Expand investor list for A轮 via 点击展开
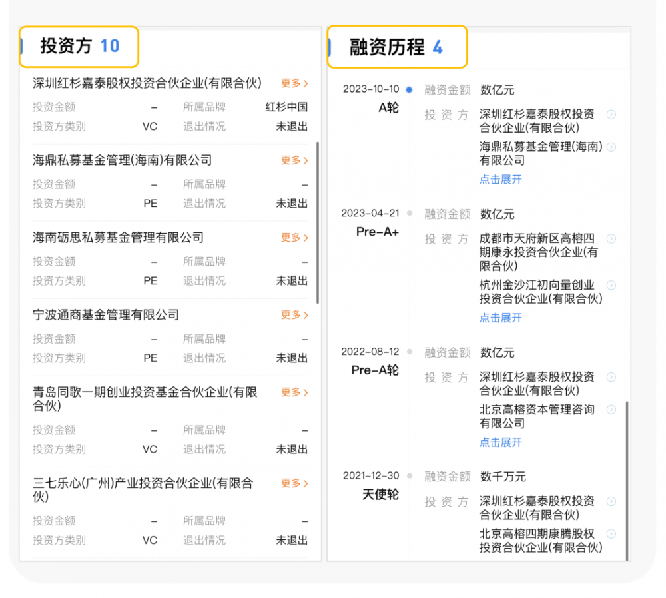 pyautogui.click(x=501, y=180)
